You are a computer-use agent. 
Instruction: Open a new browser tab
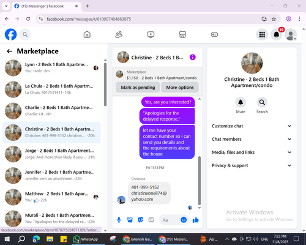88,6
